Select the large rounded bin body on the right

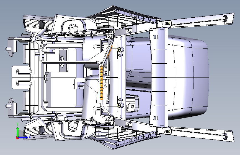point(188,77)
